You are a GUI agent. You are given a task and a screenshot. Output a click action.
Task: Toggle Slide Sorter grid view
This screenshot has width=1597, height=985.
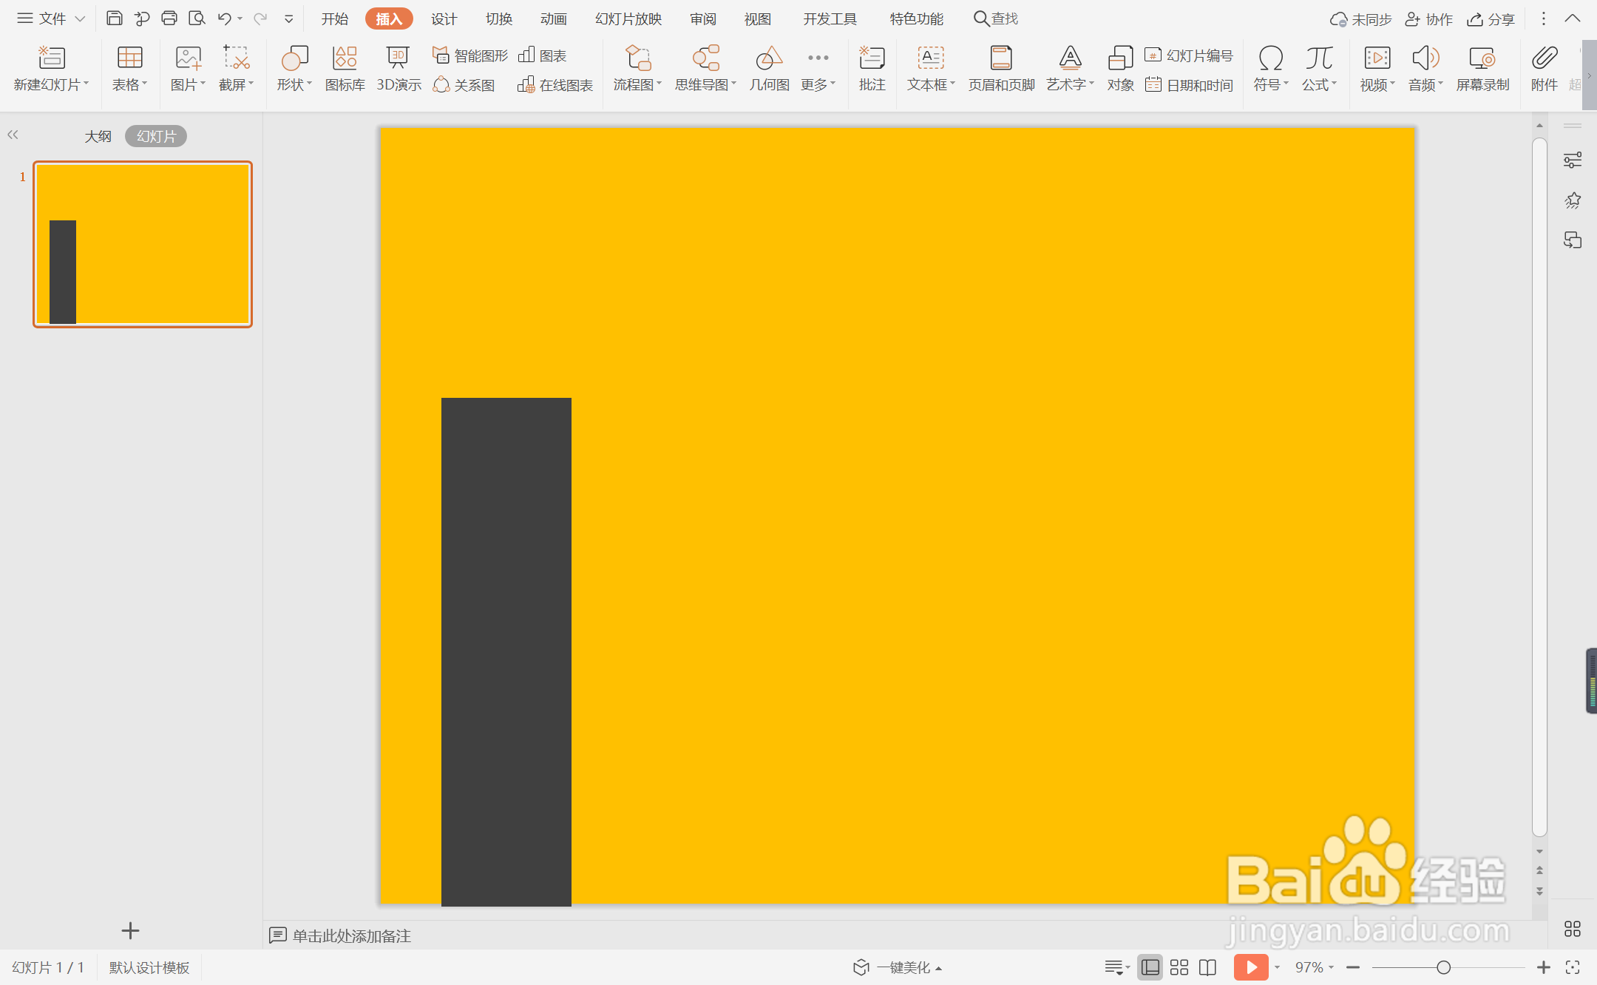pyautogui.click(x=1179, y=967)
